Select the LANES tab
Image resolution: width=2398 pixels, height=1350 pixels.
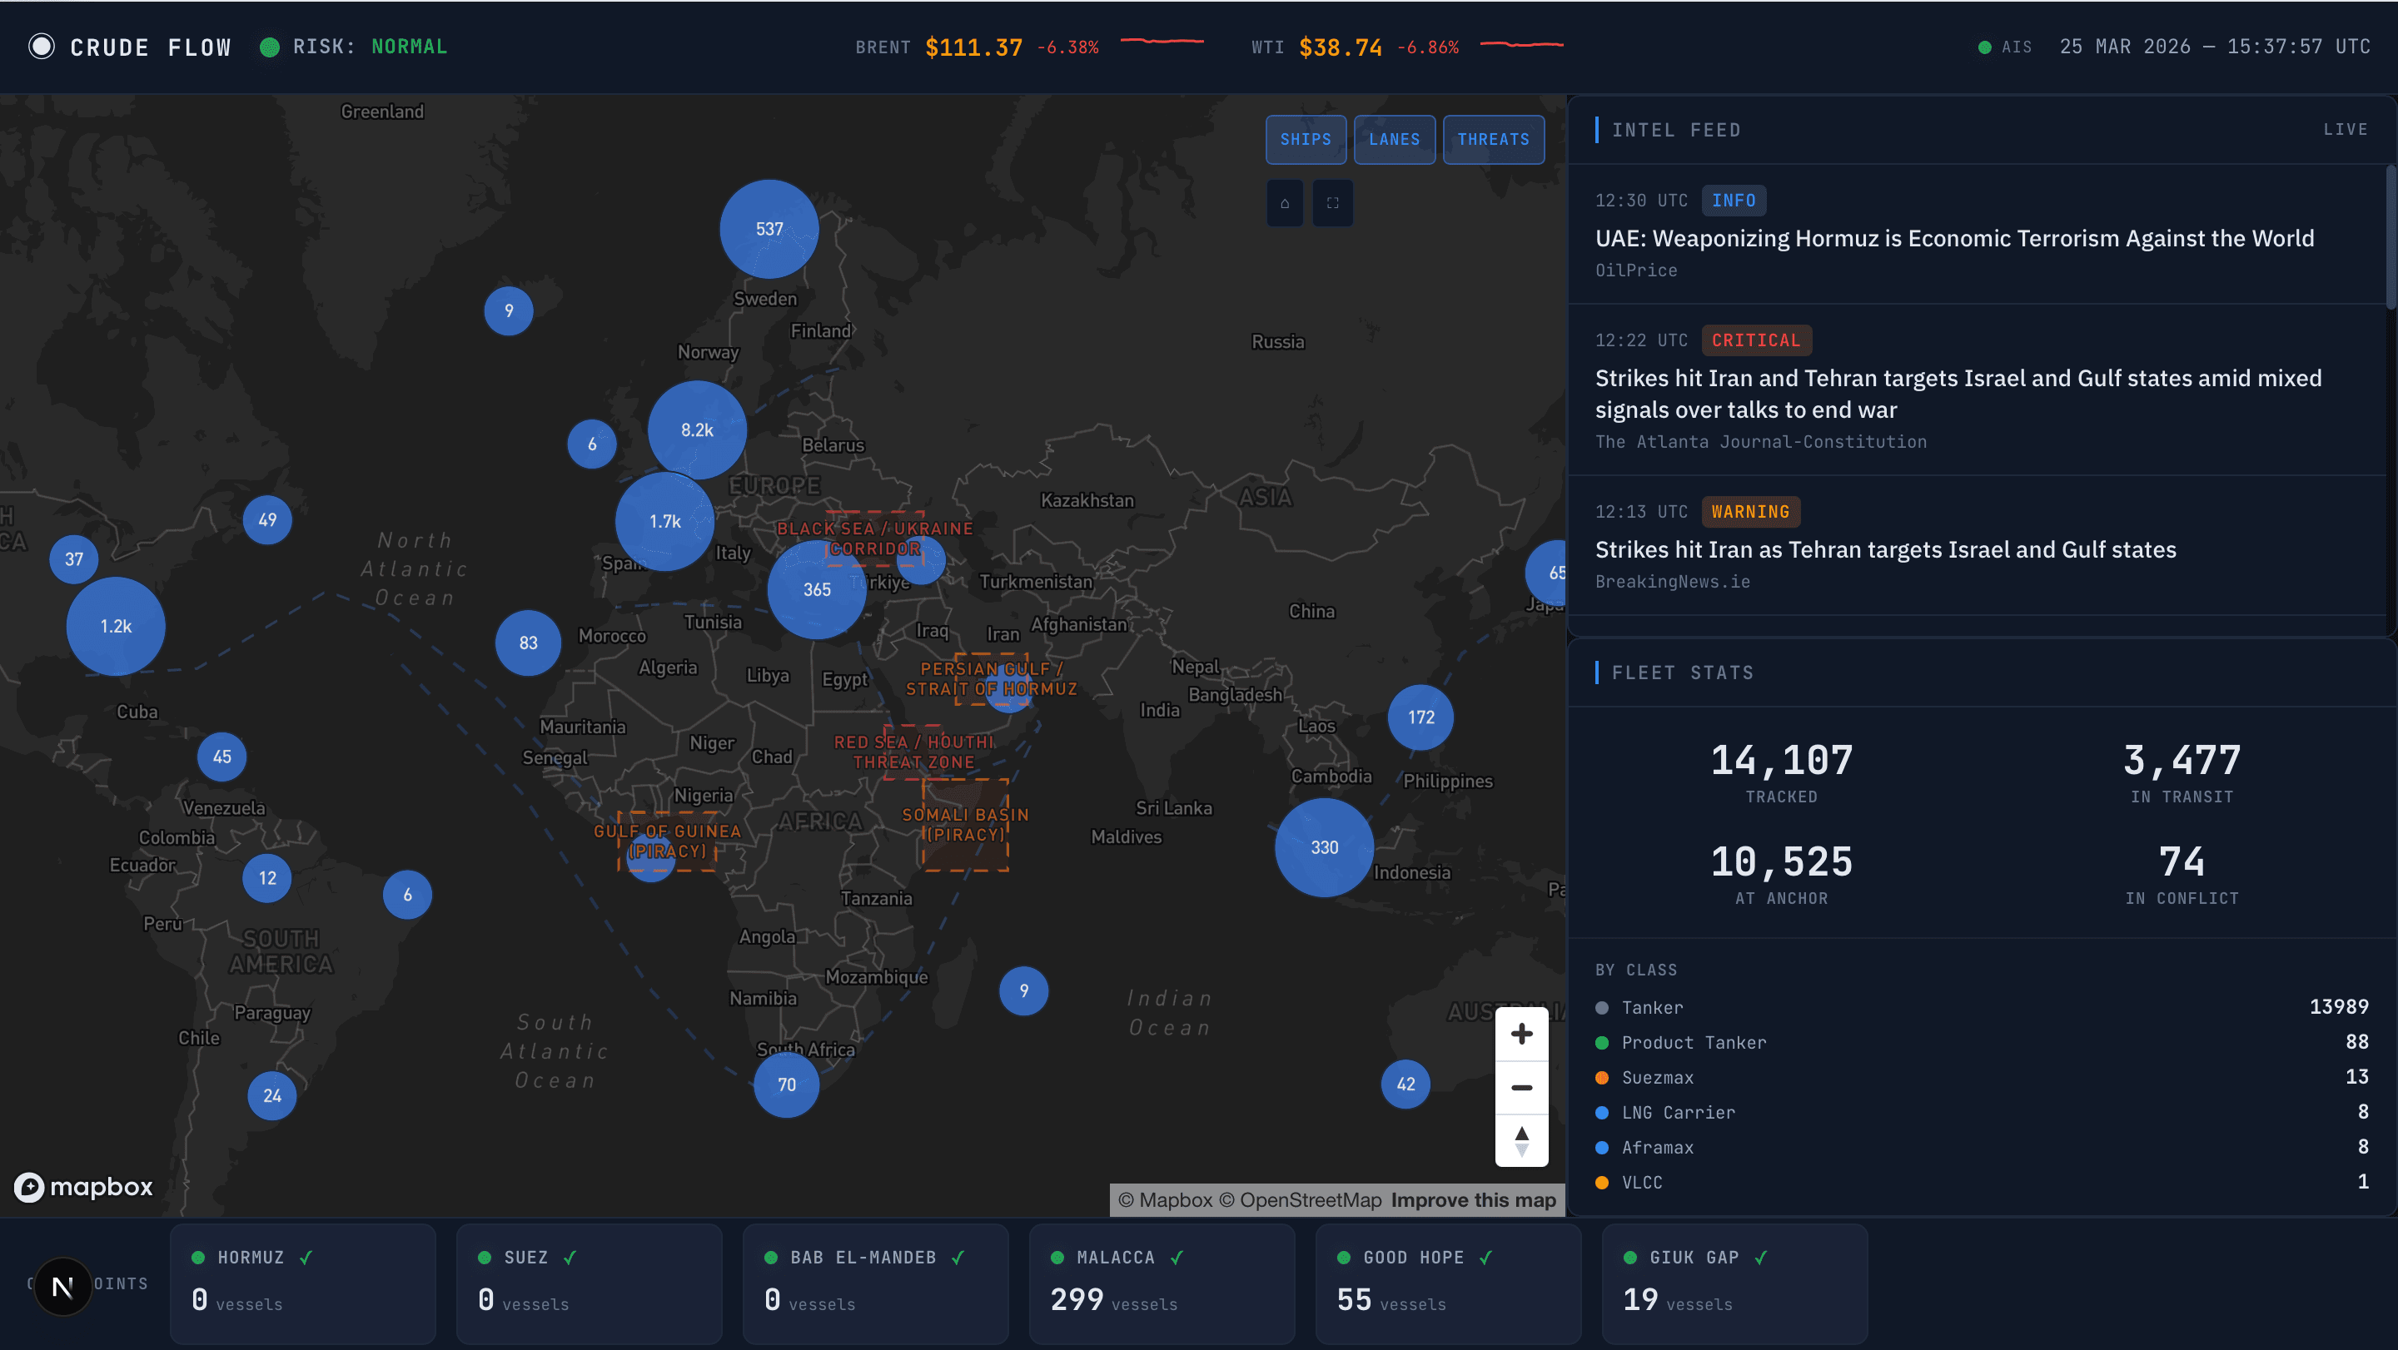[x=1394, y=140]
